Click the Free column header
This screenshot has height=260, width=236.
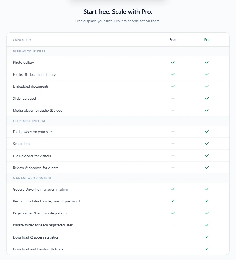pyautogui.click(x=173, y=40)
